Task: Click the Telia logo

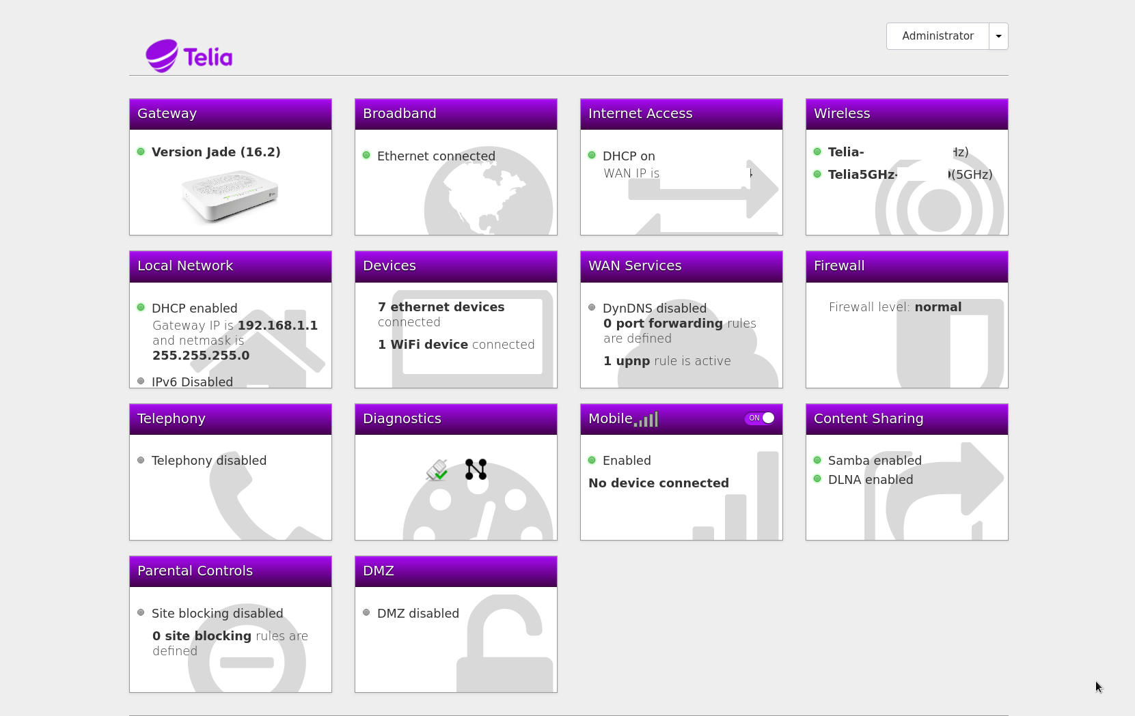Action: click(x=189, y=56)
